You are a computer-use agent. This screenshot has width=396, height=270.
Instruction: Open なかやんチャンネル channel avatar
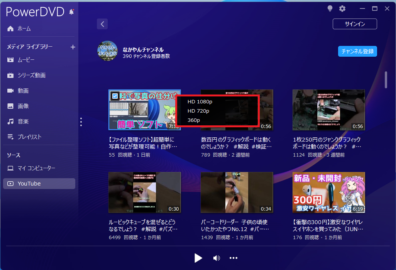click(x=107, y=51)
